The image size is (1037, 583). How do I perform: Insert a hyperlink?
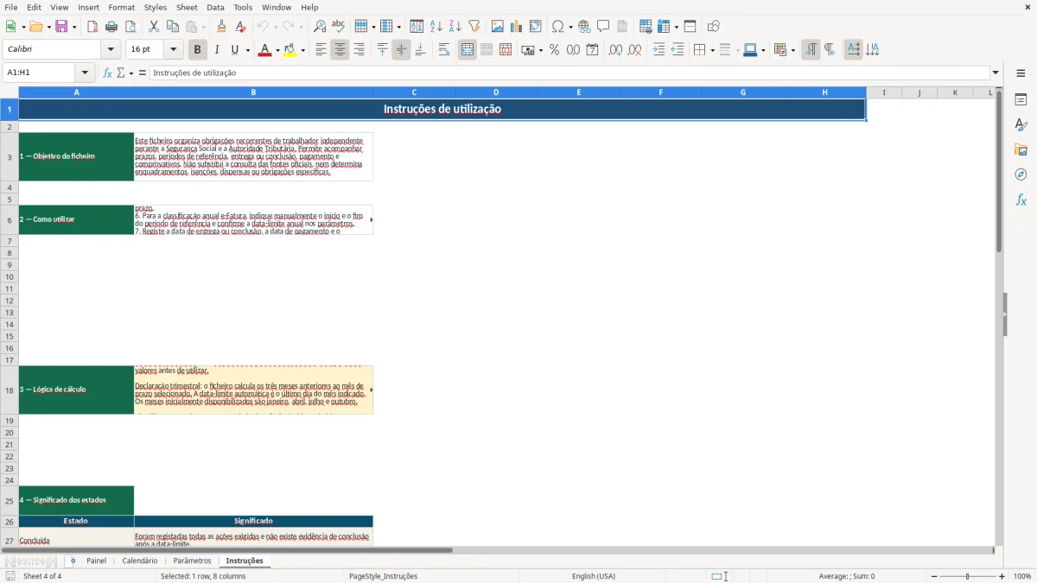(x=585, y=27)
